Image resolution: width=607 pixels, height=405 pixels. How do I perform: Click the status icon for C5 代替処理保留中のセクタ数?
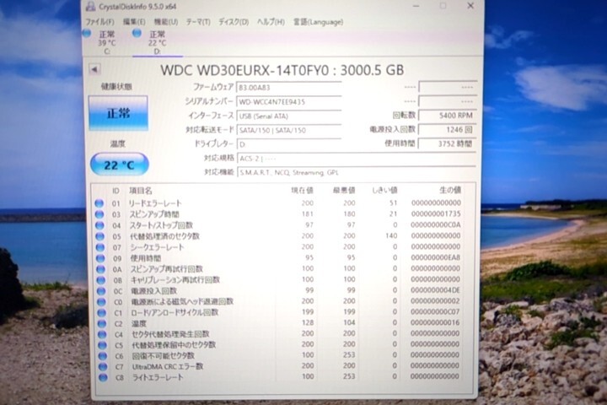click(x=102, y=345)
